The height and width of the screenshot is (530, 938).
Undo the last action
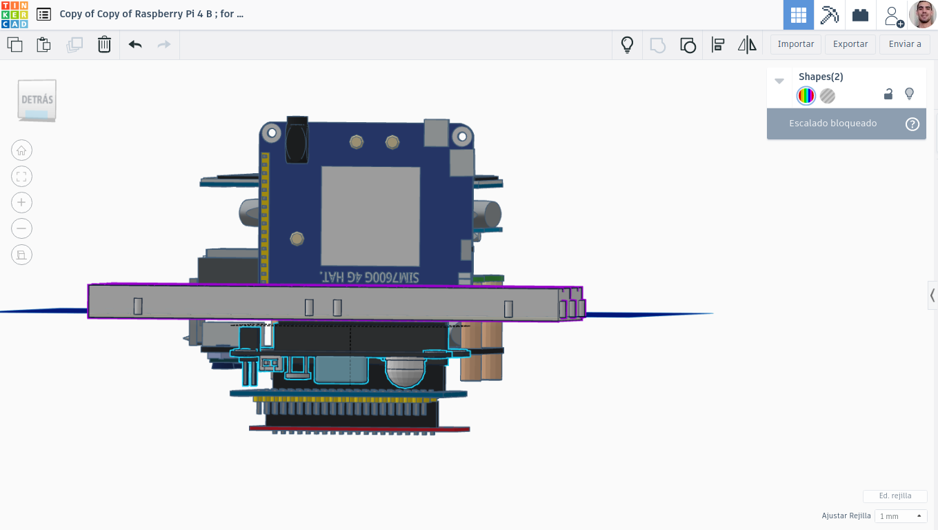[x=135, y=45]
